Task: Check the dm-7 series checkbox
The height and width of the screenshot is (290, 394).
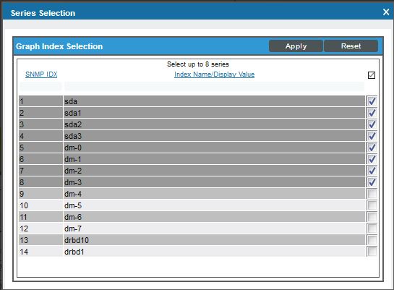Action: 372,229
